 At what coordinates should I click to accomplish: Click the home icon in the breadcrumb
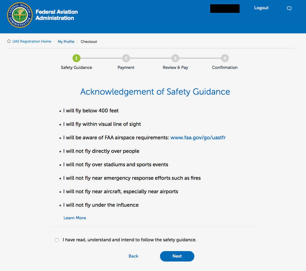(9, 41)
